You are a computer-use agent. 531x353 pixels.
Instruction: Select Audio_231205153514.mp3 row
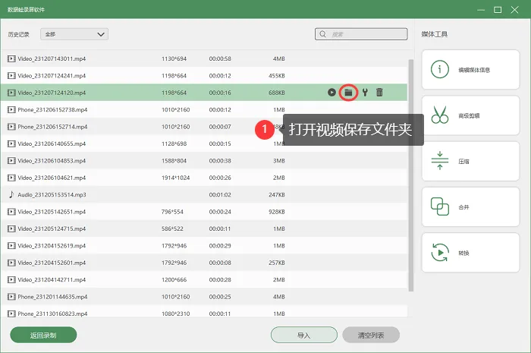204,194
